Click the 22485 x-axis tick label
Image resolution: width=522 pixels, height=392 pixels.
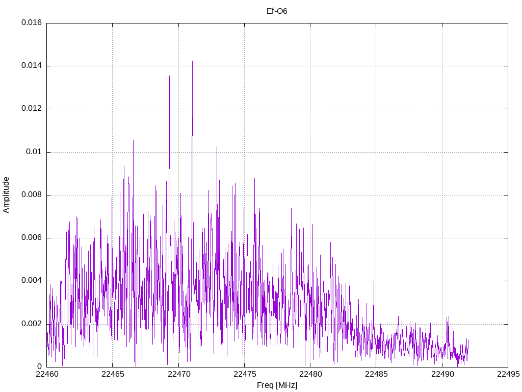pos(377,374)
